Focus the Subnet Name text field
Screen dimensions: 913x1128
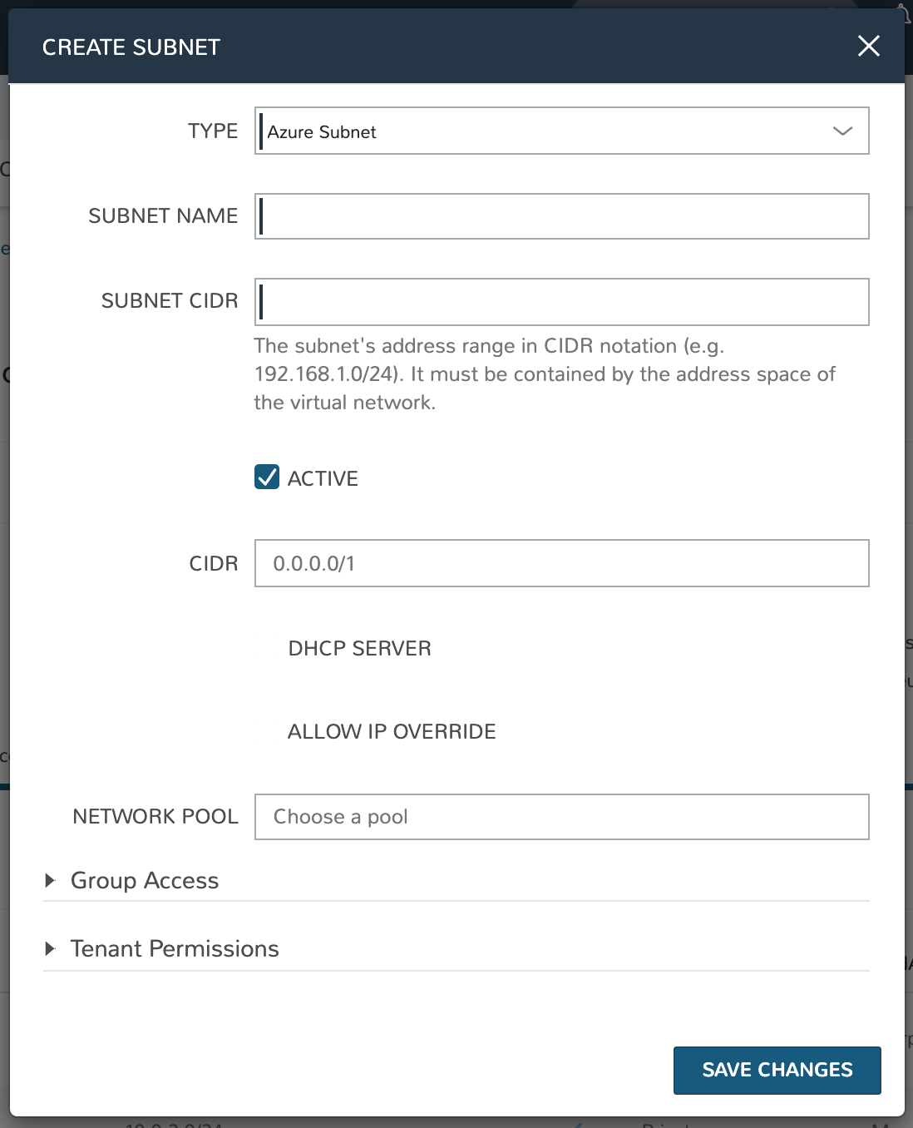(561, 216)
